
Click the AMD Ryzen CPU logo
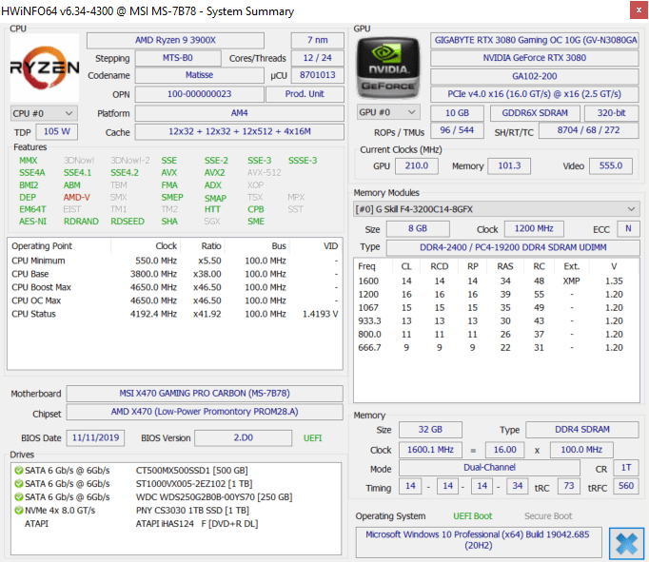45,68
